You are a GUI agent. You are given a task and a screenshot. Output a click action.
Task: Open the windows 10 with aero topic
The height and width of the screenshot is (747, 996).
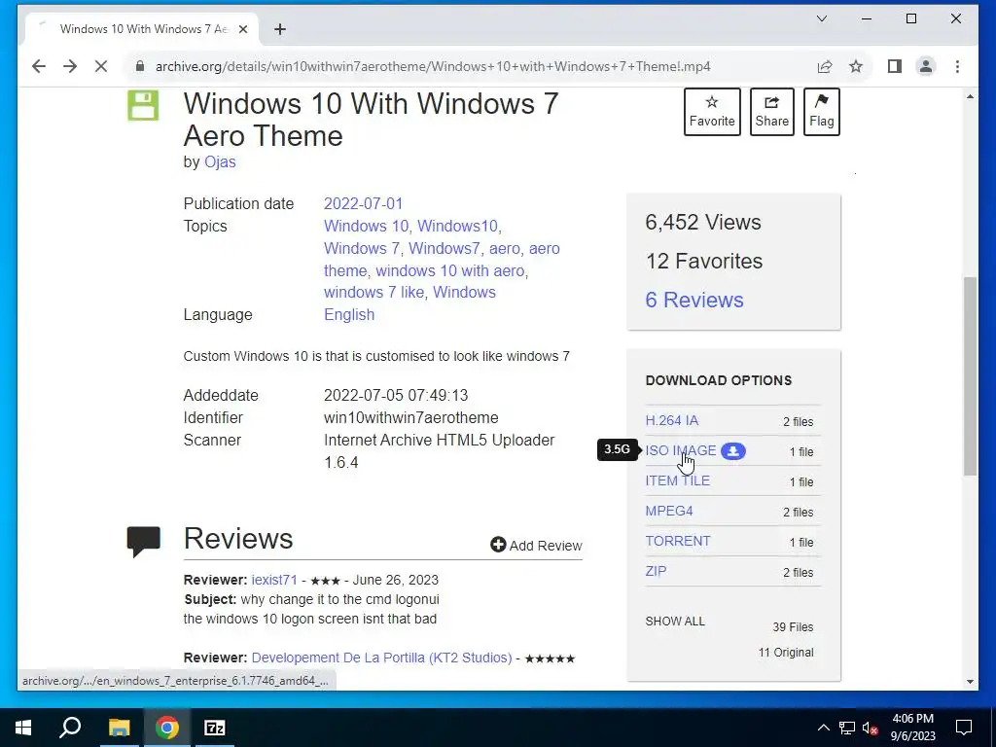click(449, 270)
